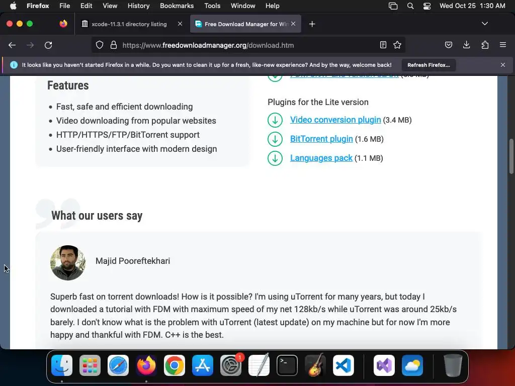Open the tracking protection shield icon
The image size is (515, 386).
point(100,45)
